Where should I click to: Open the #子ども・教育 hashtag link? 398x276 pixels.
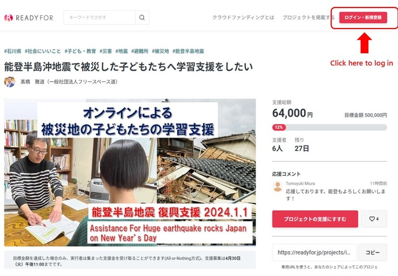tap(80, 51)
